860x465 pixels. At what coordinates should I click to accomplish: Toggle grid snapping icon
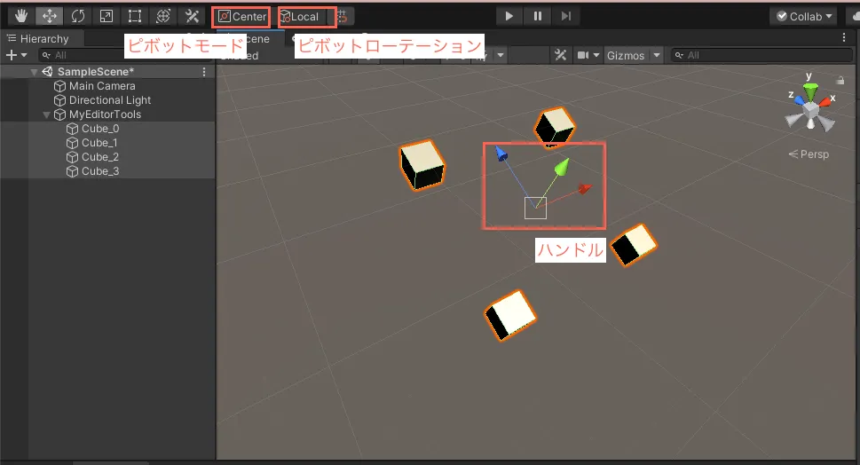click(x=343, y=17)
